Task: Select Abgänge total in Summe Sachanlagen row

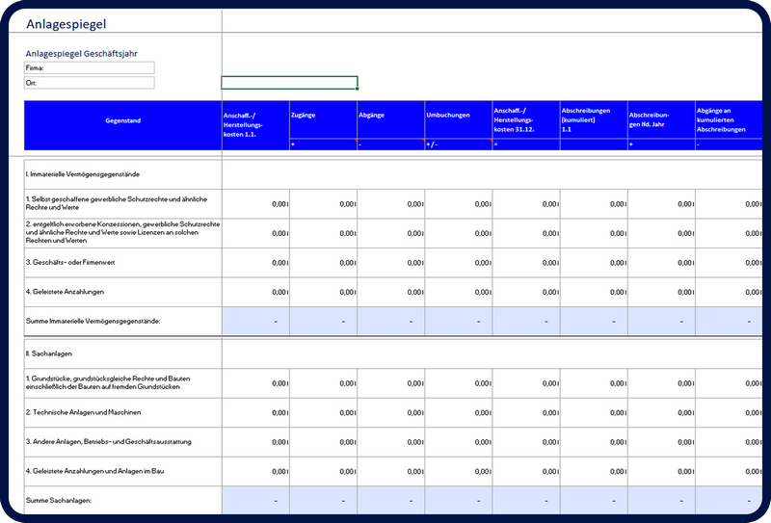Action: pyautogui.click(x=390, y=500)
